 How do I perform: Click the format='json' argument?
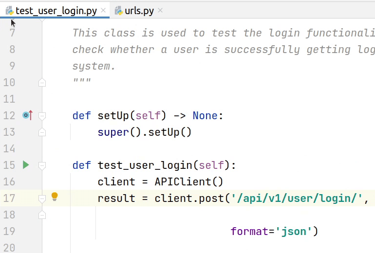coord(274,231)
